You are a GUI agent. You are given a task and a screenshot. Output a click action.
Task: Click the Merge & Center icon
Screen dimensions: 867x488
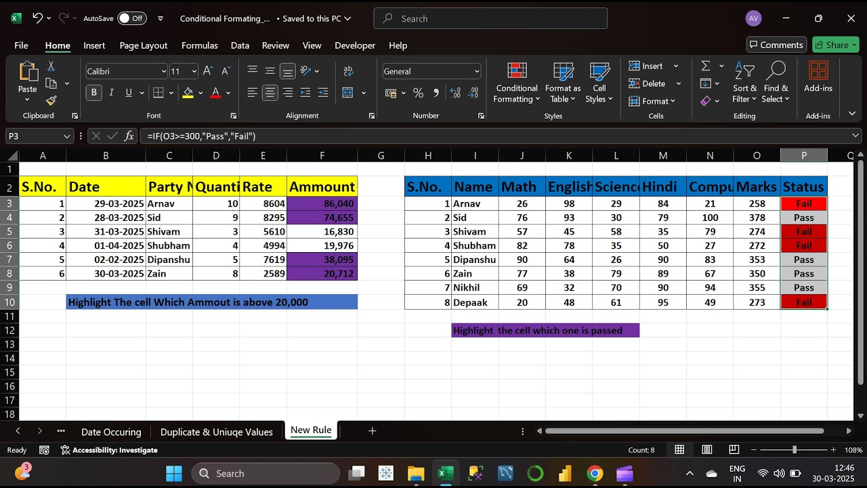347,93
